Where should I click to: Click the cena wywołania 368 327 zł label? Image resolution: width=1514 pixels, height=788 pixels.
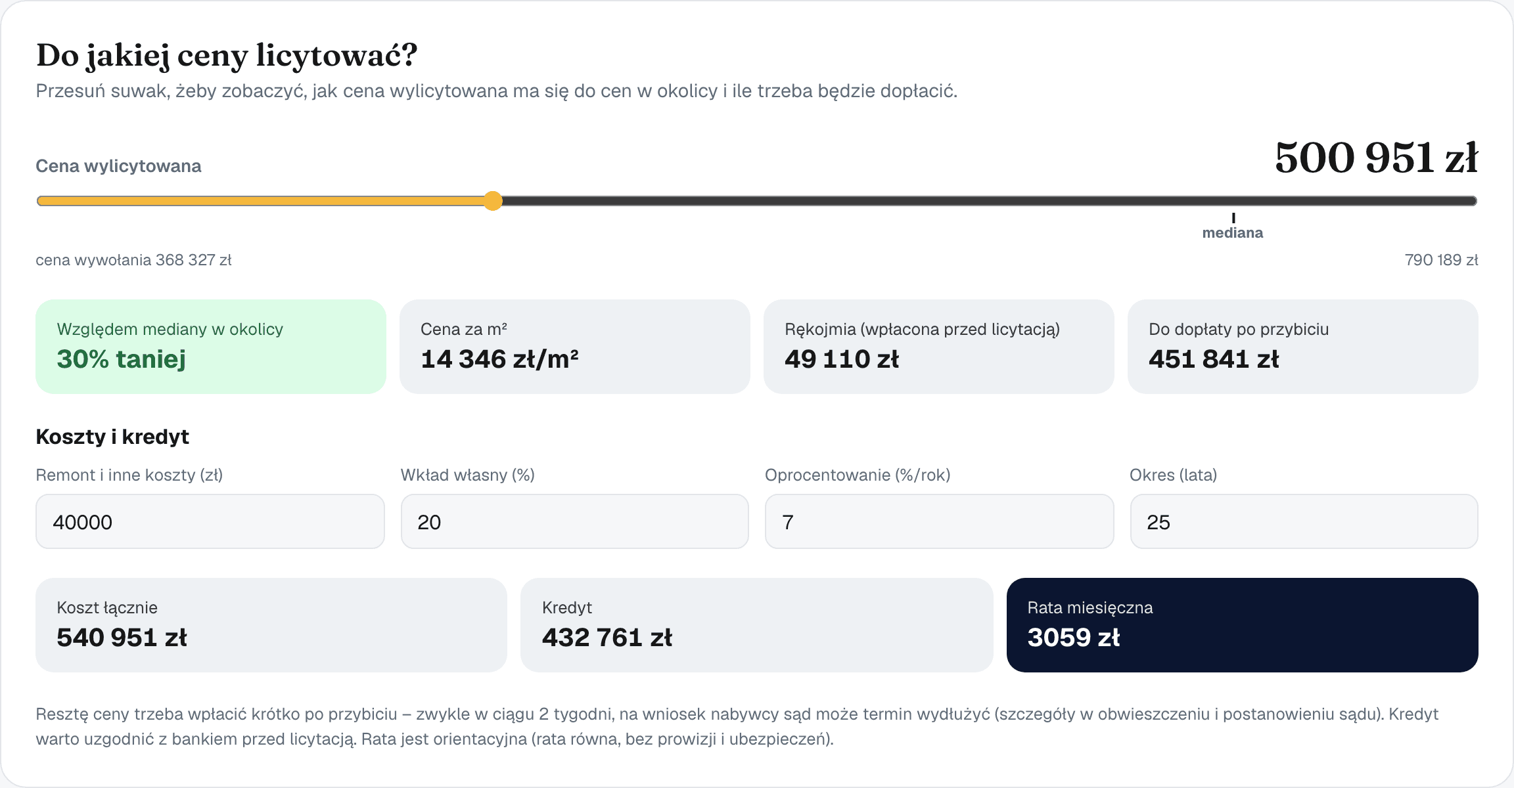click(133, 260)
